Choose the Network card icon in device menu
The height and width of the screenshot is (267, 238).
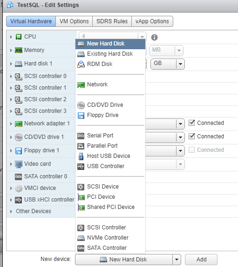coord(81,85)
